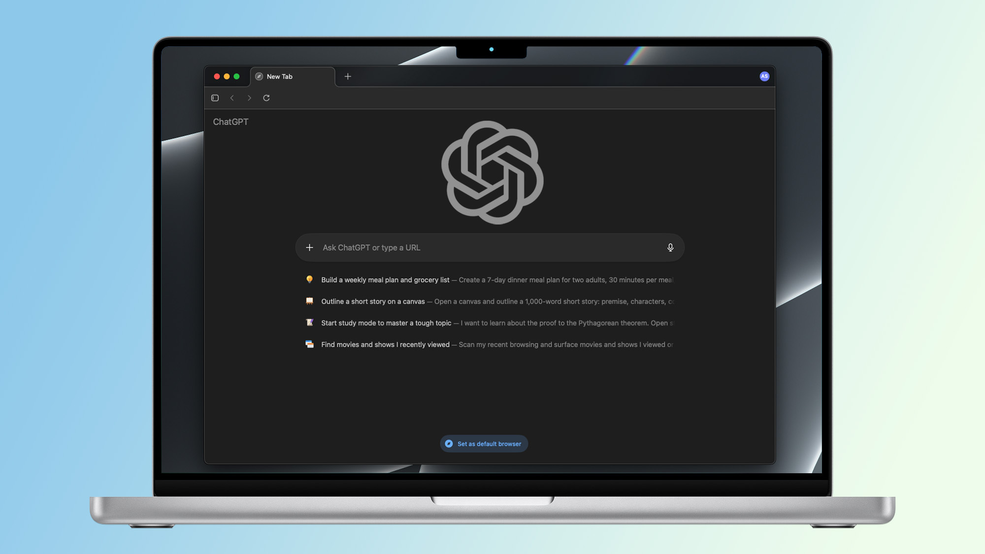Open a new tab with the plus button
Image resolution: width=985 pixels, height=554 pixels.
click(x=348, y=76)
